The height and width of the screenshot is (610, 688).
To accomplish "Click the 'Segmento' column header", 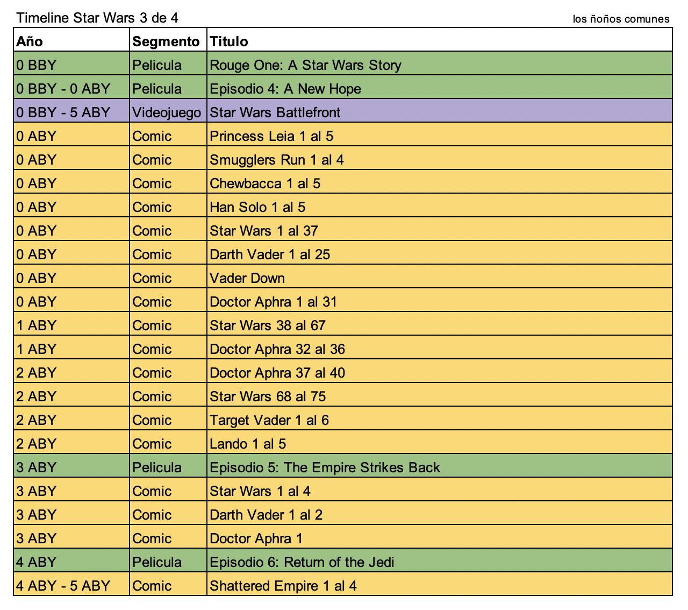I will 166,41.
